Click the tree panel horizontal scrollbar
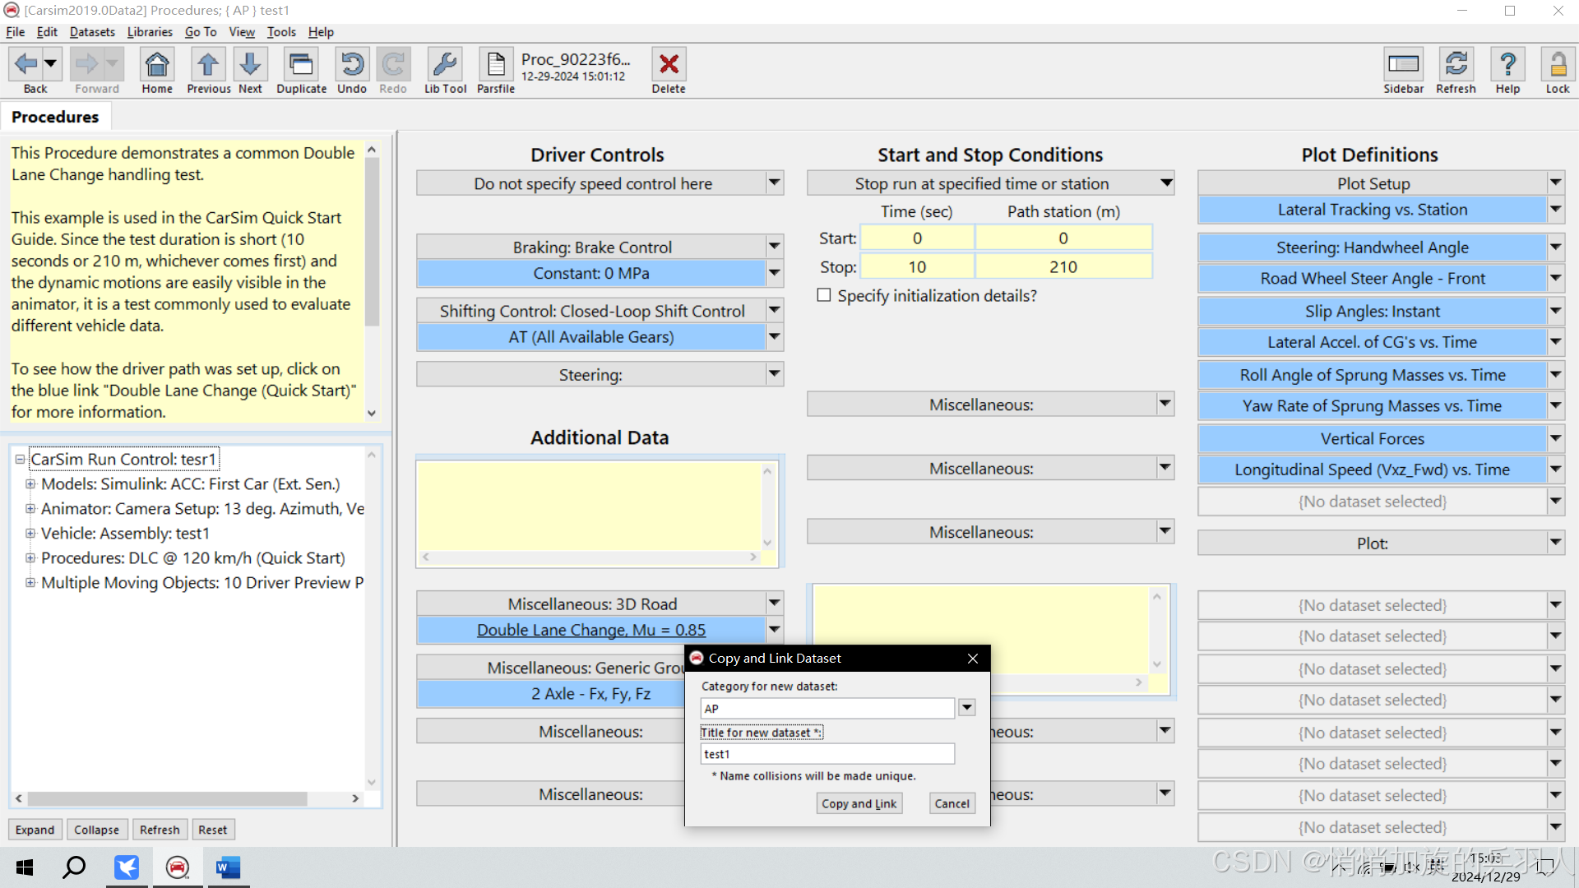 point(168,798)
